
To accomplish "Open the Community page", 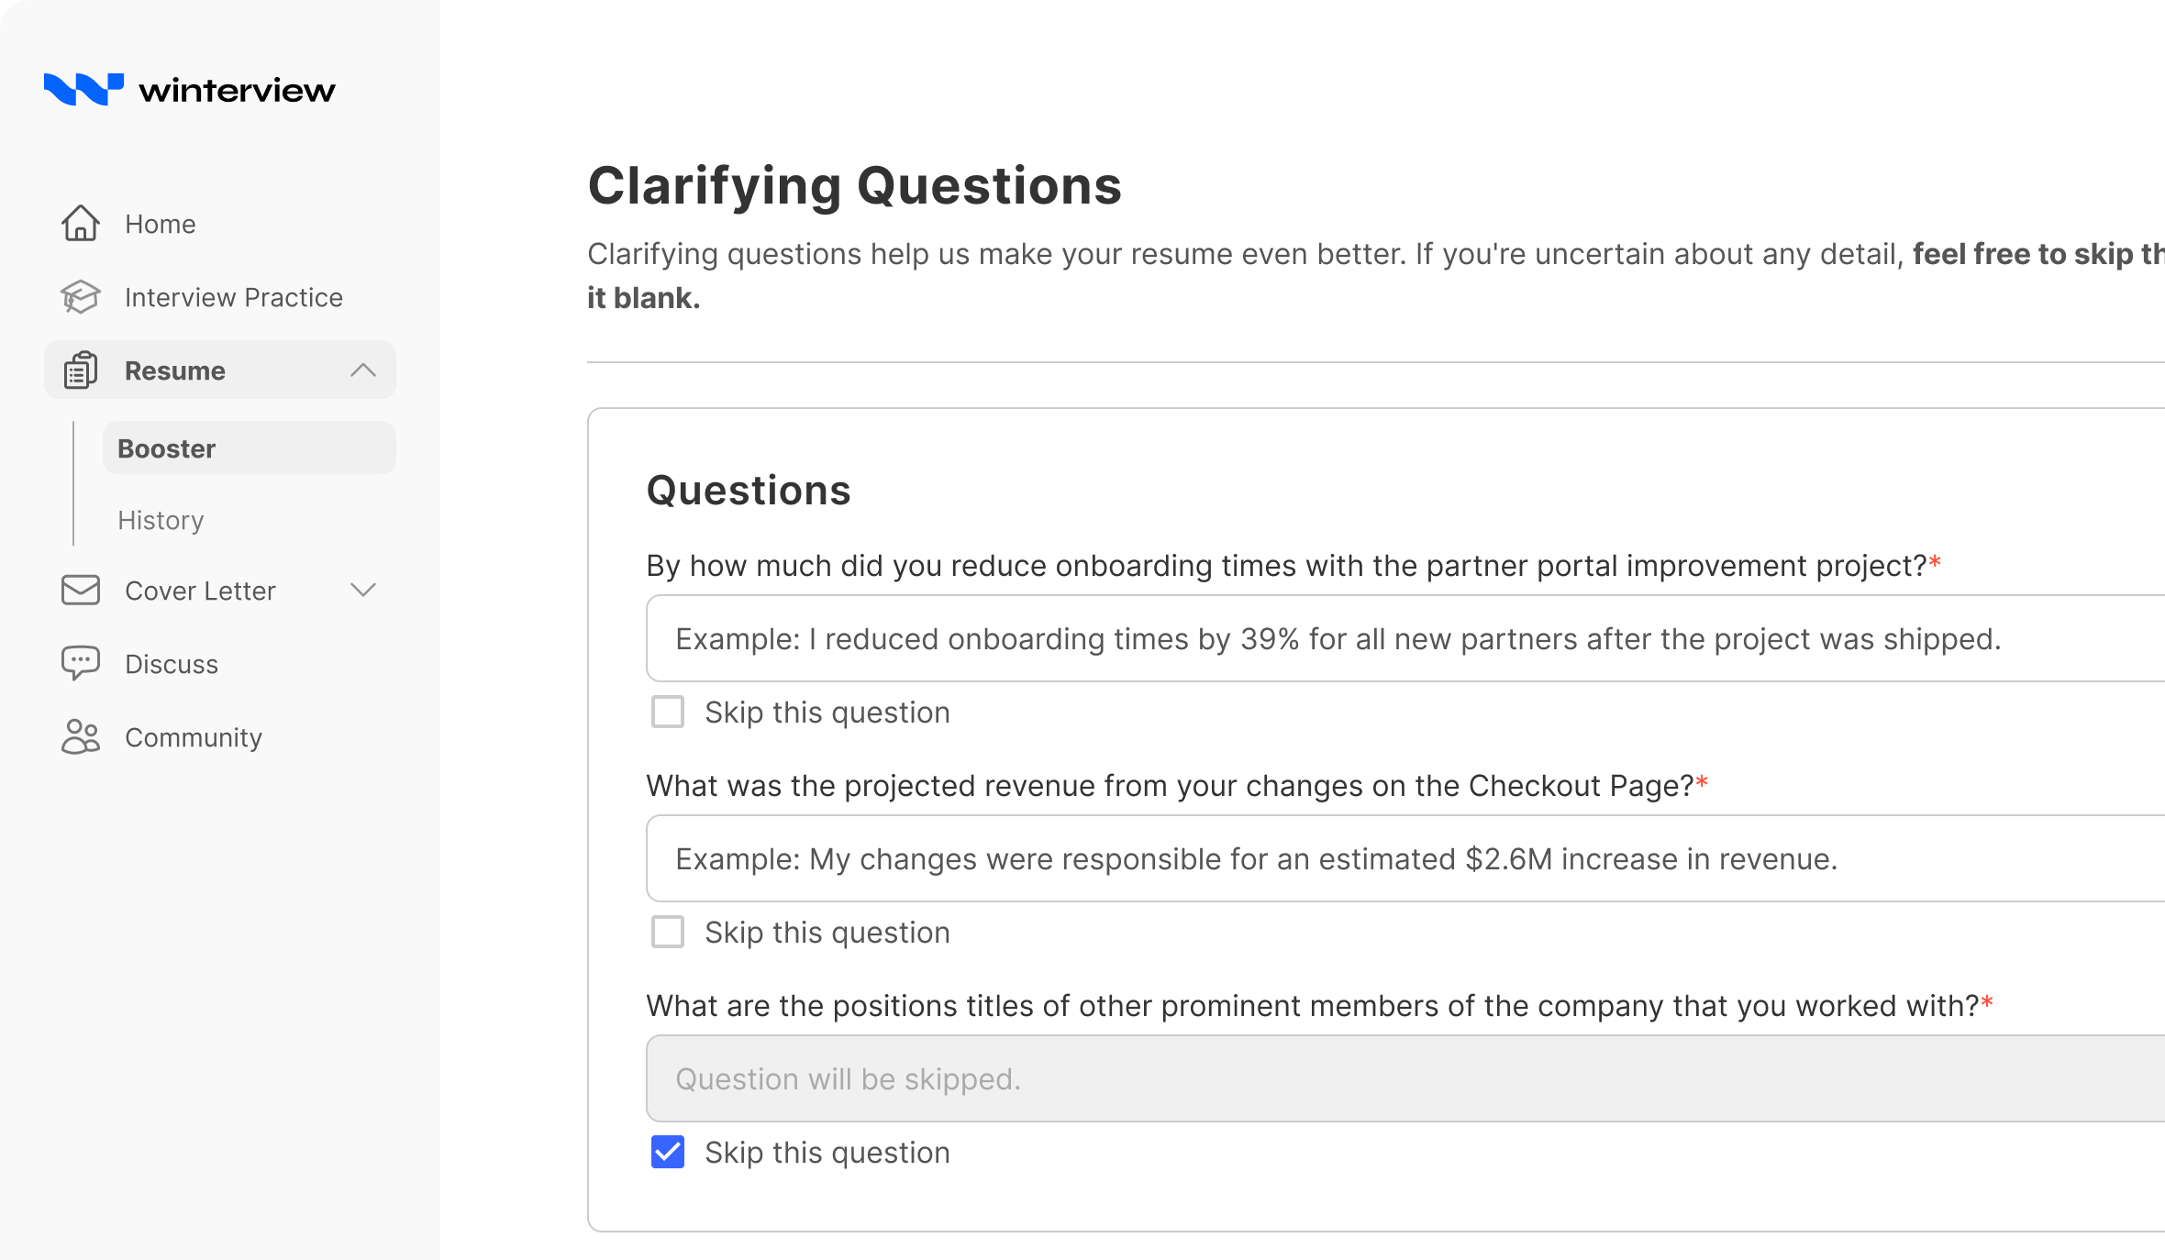I will click(194, 737).
